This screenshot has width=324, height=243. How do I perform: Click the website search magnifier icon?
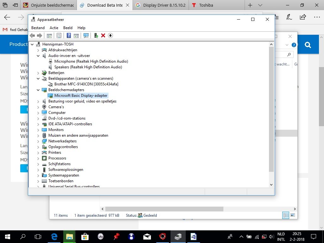pos(308,45)
